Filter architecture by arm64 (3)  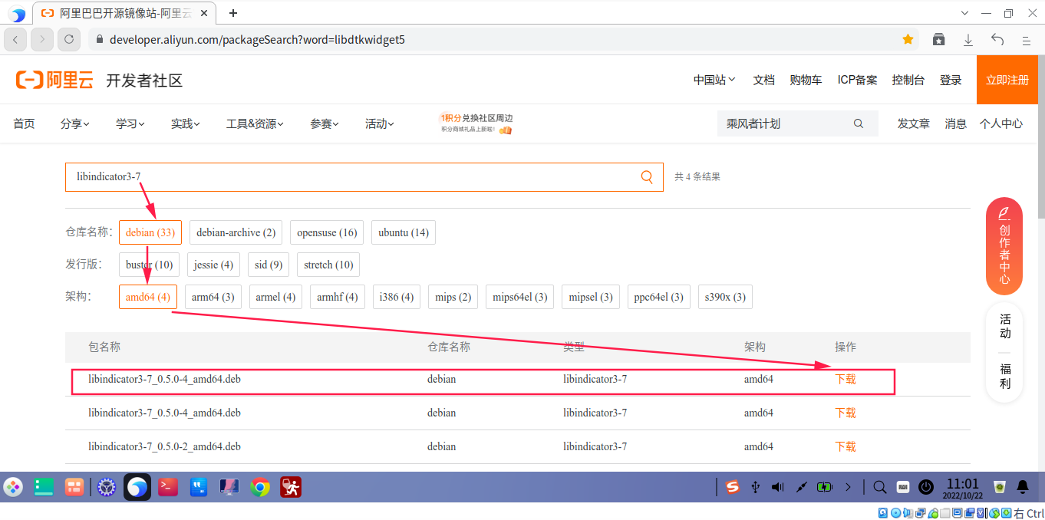tap(213, 297)
